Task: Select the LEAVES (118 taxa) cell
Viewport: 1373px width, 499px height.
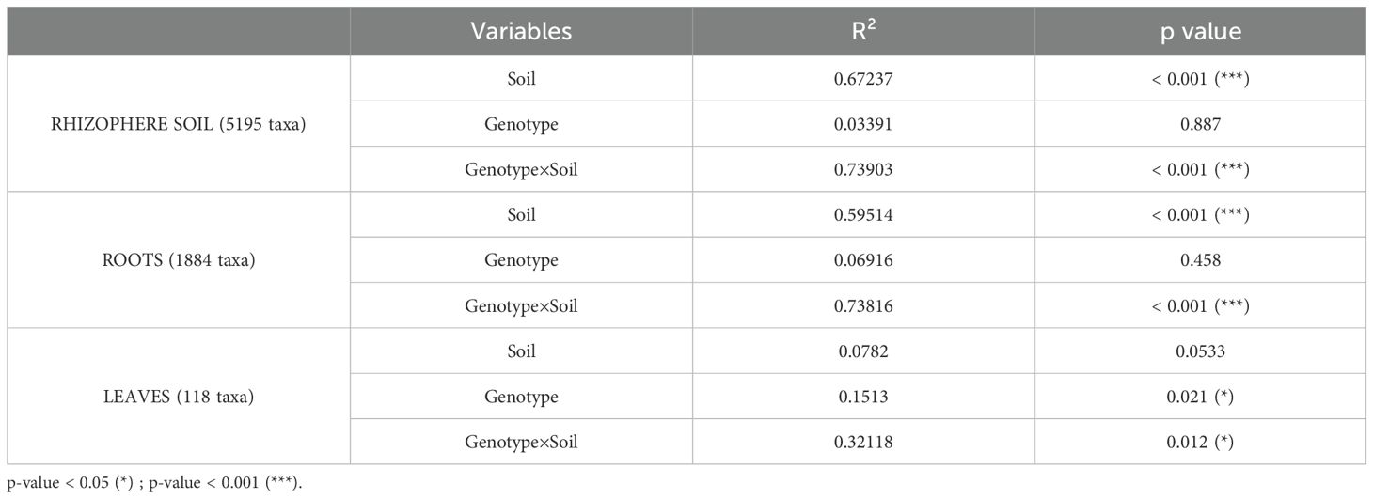Action: pyautogui.click(x=179, y=397)
